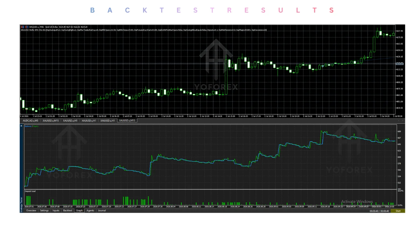Click the Deposit Load label
Screen dimensions: 414x232
pos(30,191)
